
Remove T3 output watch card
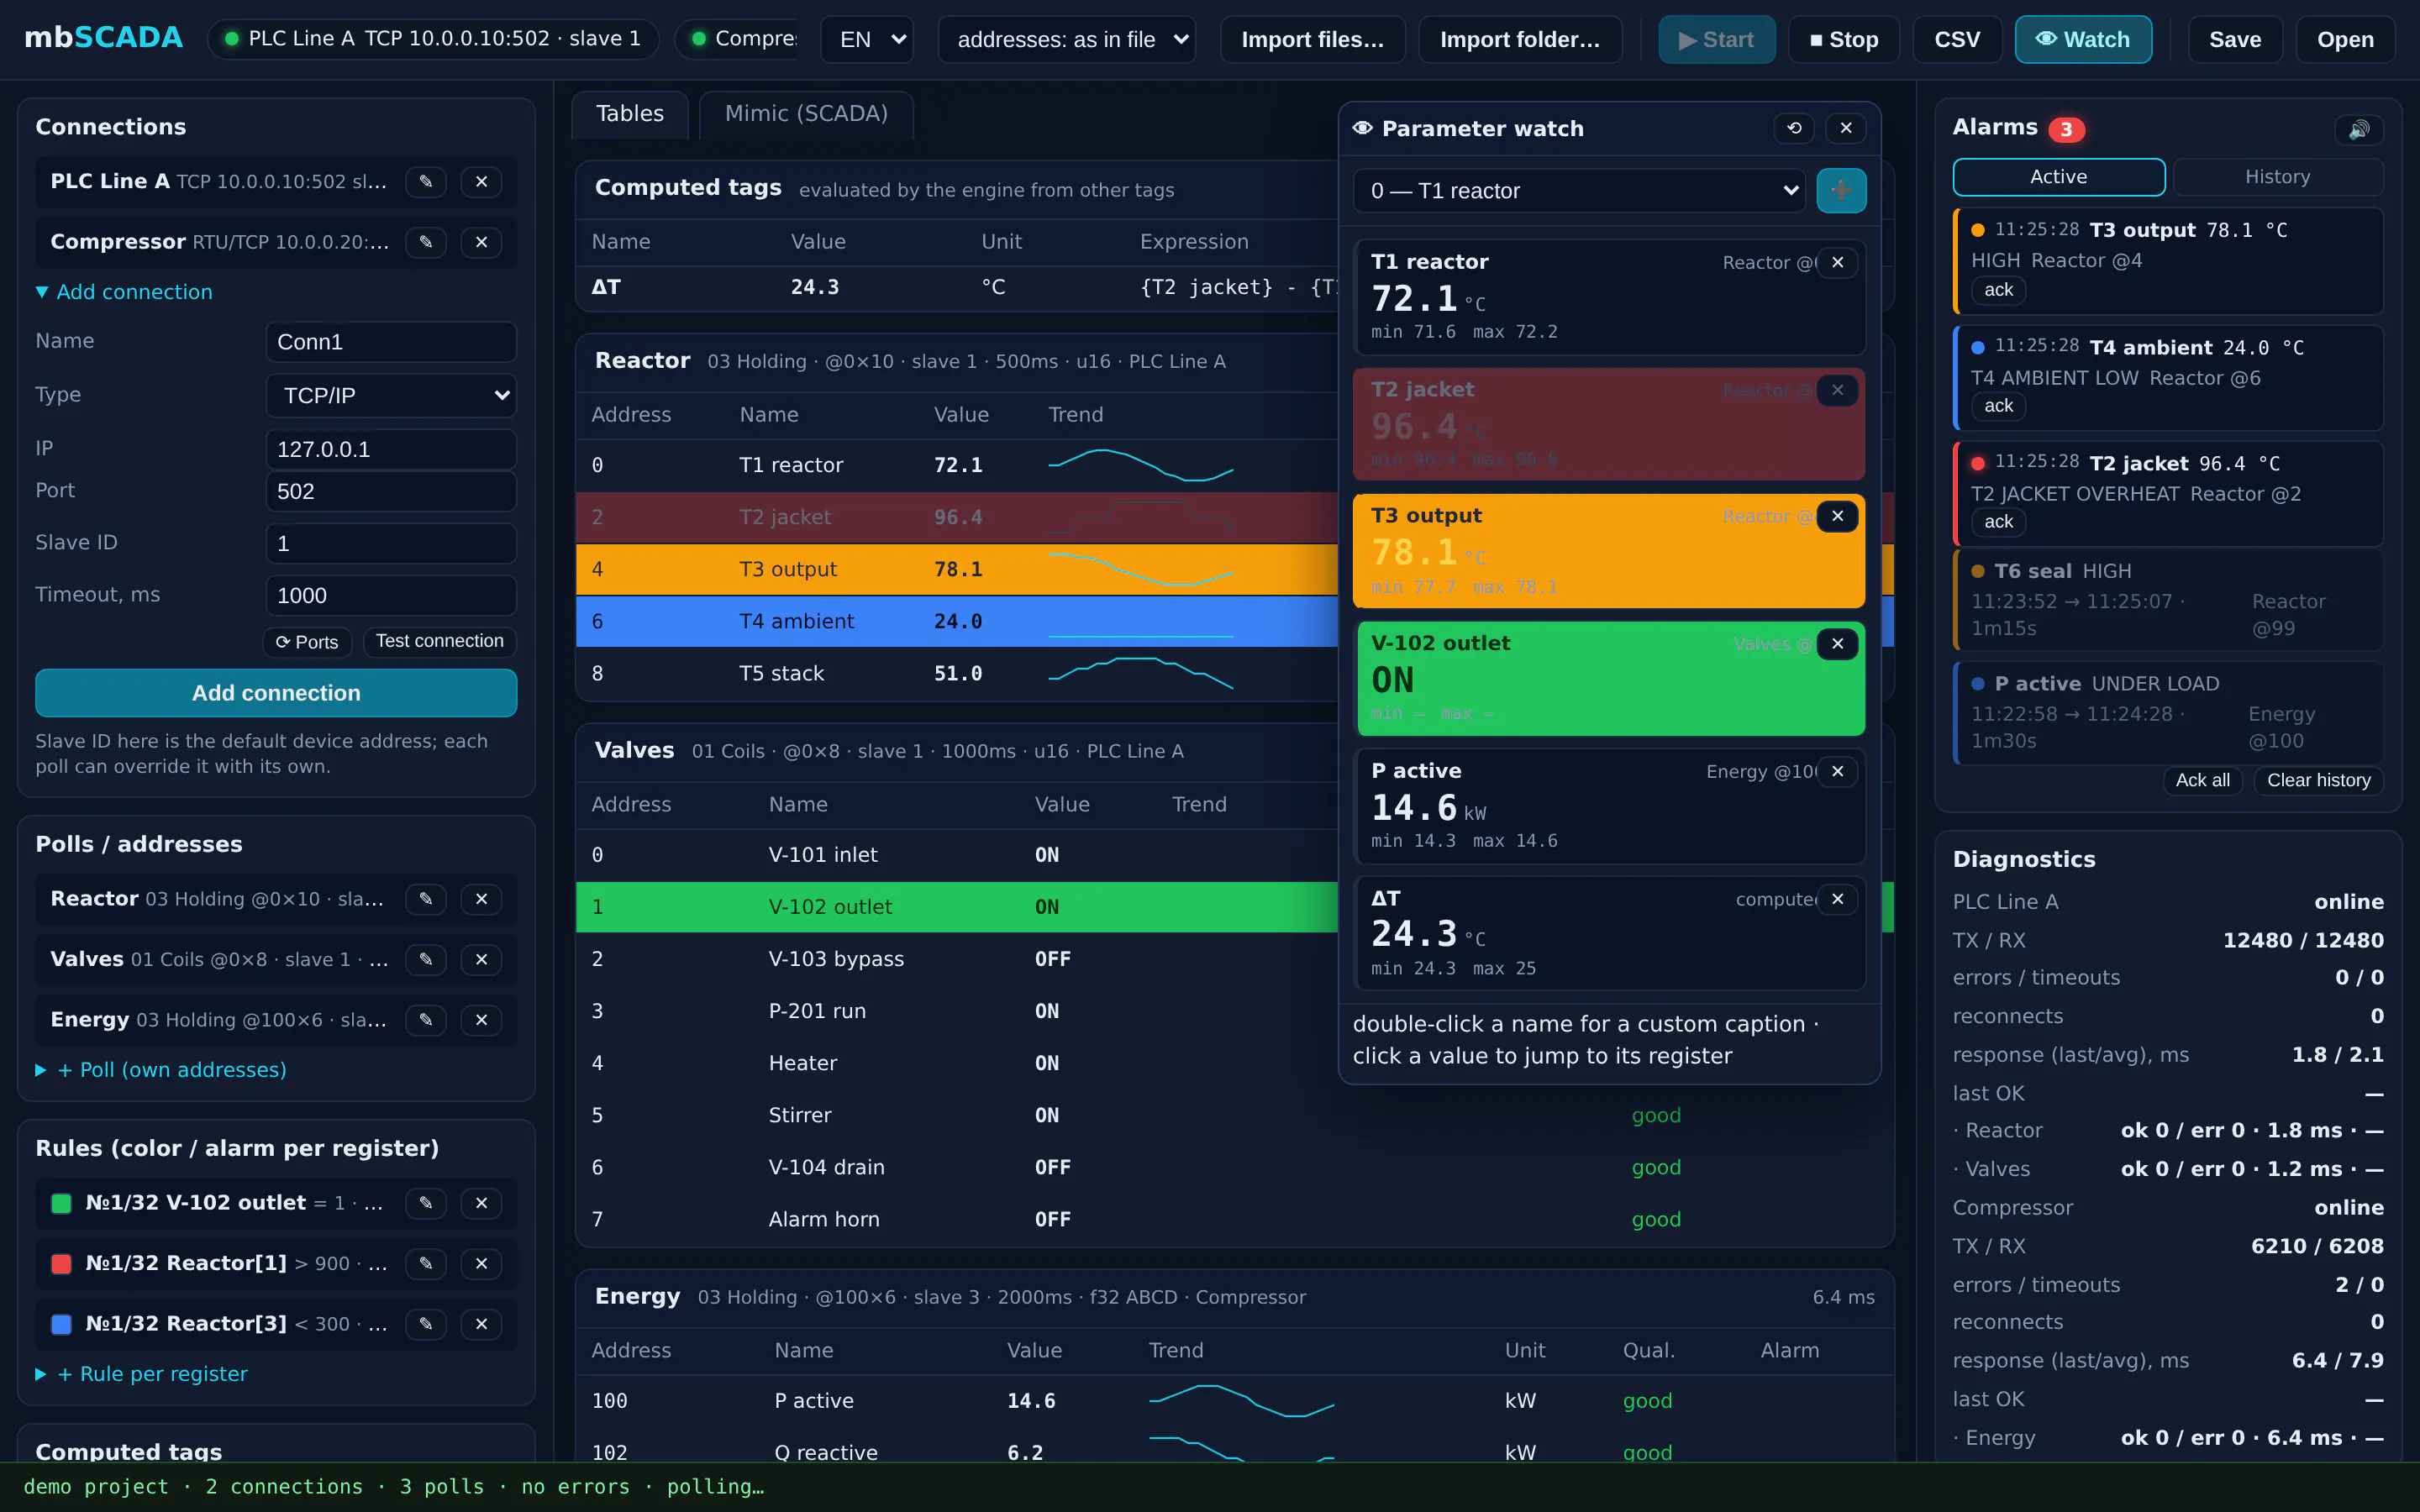coord(1837,516)
